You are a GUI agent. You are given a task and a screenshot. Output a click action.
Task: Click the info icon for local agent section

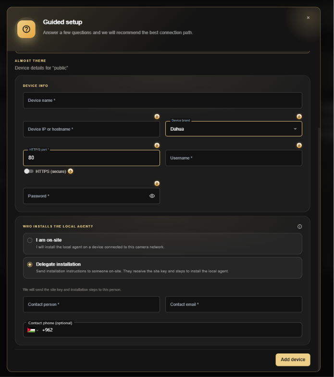(299, 227)
